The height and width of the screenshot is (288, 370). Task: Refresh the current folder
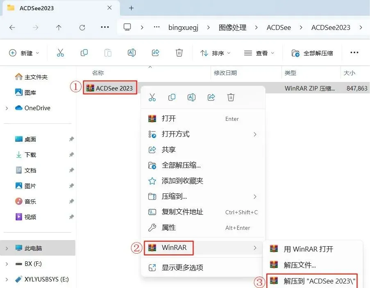tap(82, 27)
